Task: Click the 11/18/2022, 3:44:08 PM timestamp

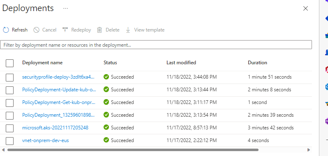Action: point(192,77)
